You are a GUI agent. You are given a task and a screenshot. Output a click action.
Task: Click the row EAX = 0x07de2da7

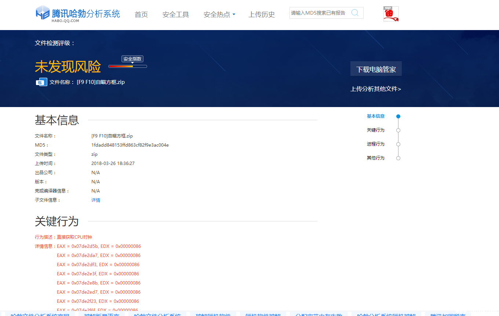(99, 256)
